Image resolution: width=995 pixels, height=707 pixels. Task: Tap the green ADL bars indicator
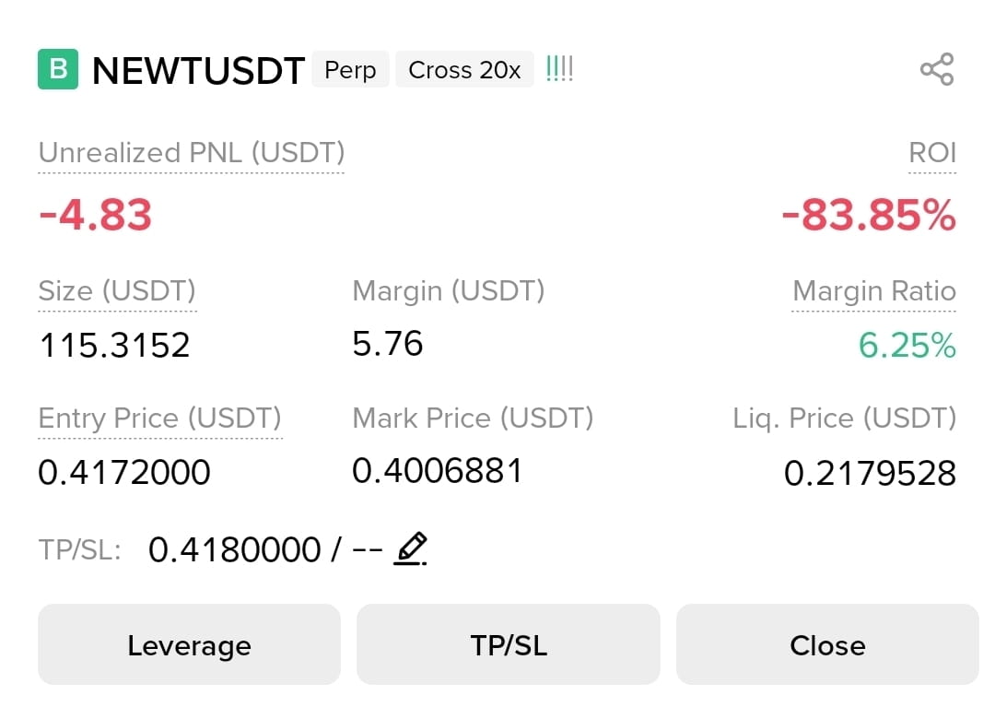click(559, 68)
